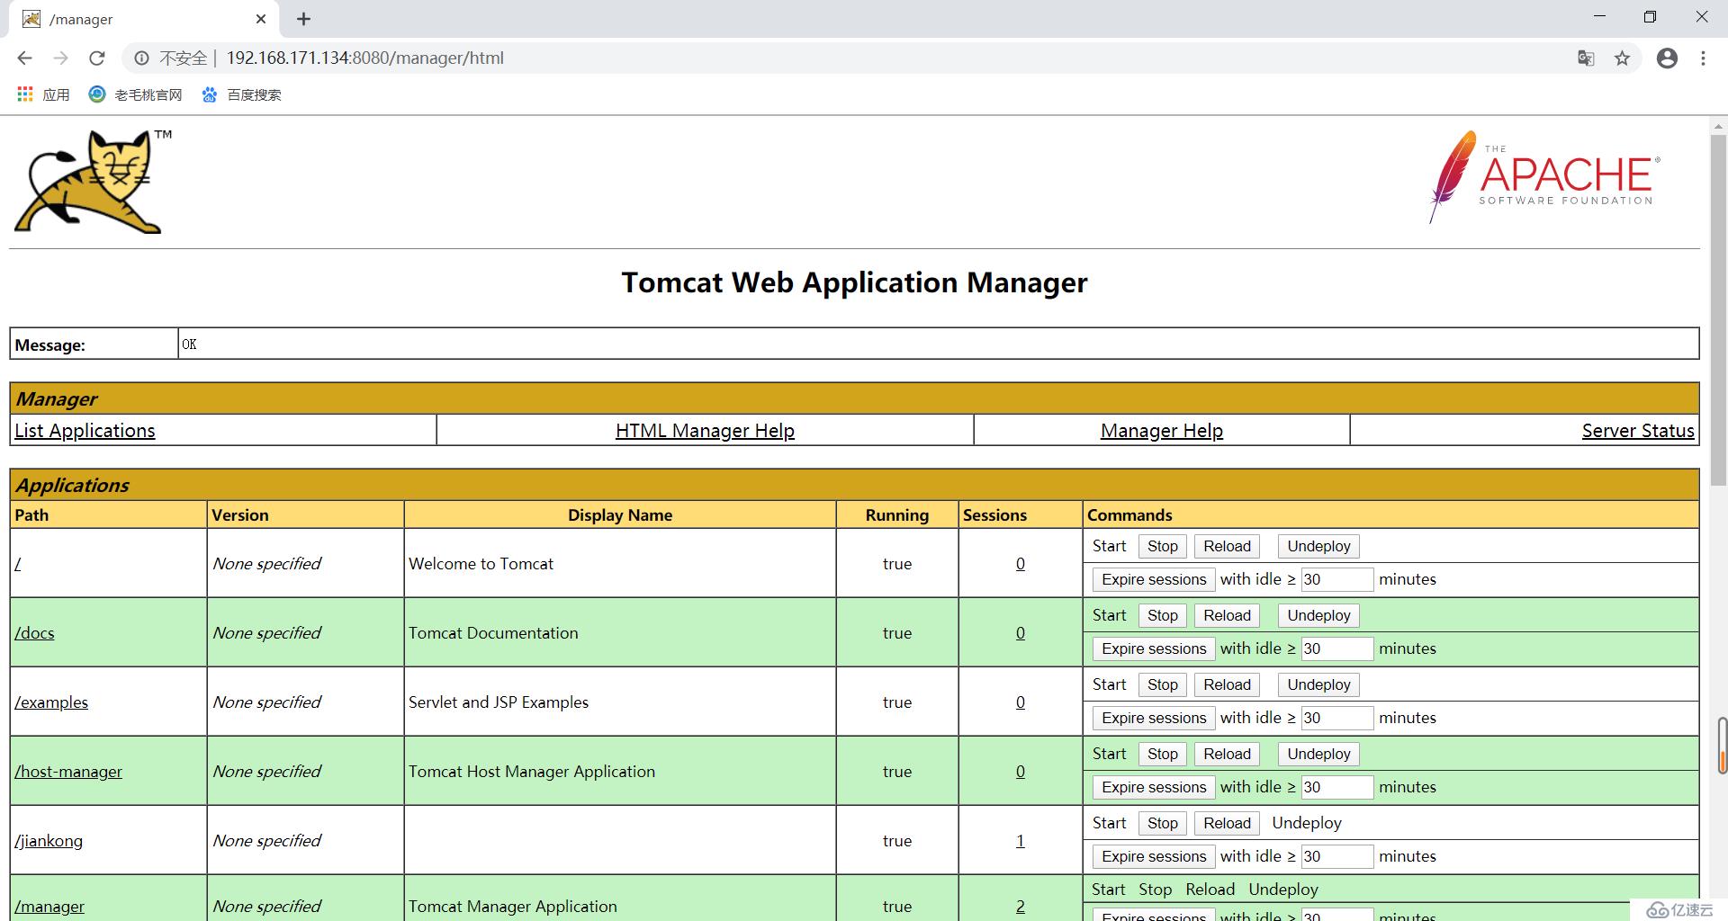Open the user profile icon
1728x921 pixels.
click(x=1667, y=58)
